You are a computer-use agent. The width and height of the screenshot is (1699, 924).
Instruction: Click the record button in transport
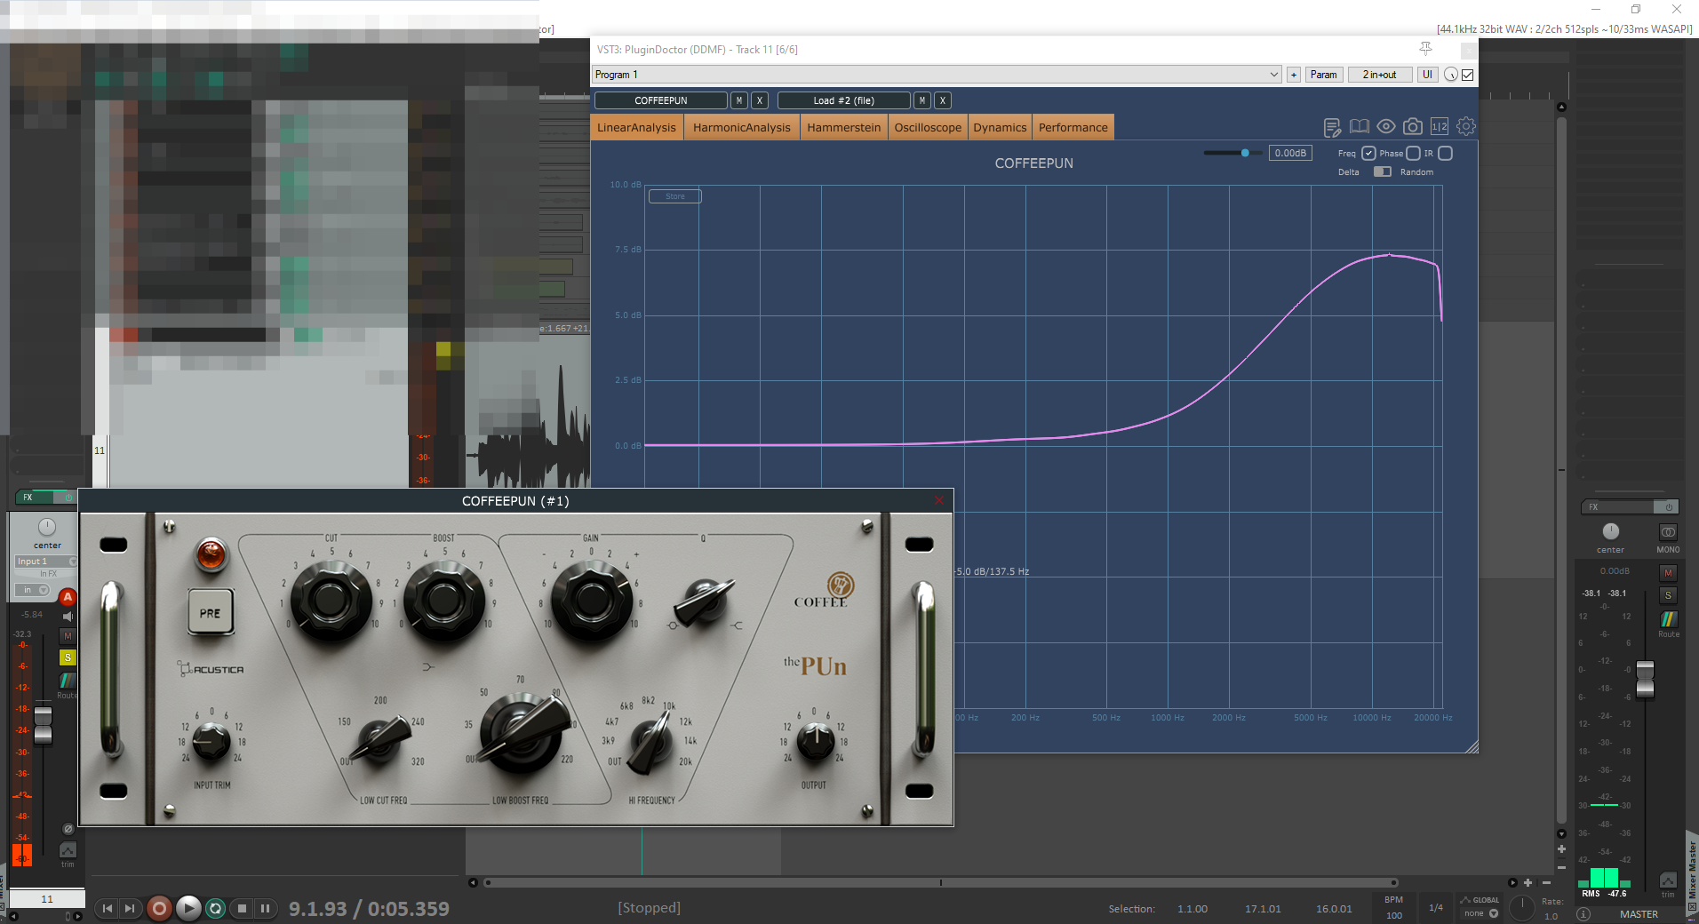click(159, 908)
